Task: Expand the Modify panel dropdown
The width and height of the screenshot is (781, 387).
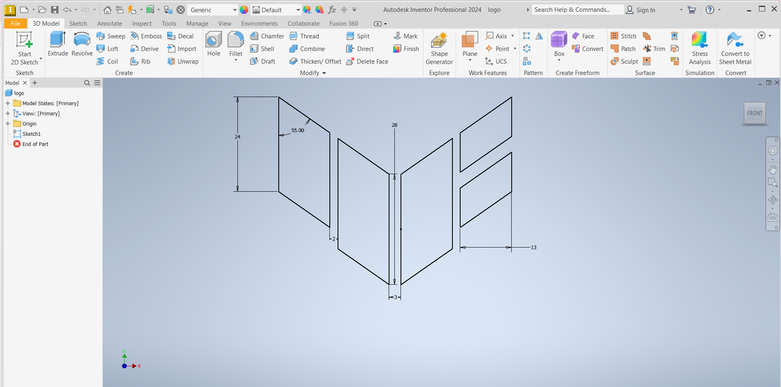Action: [x=324, y=73]
